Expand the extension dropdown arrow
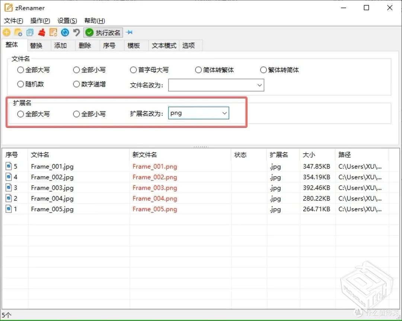The width and height of the screenshot is (402, 321). pos(225,113)
